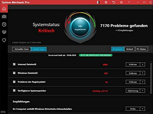Open the heartbeat LiveBoost sidebar icon
Image resolution: width=153 pixels, height=114 pixels.
[x=4, y=32]
